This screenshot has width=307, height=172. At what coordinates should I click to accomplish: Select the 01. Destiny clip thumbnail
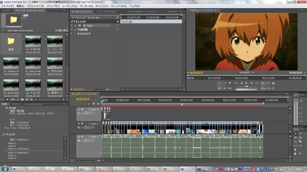pyautogui.click(x=11, y=63)
